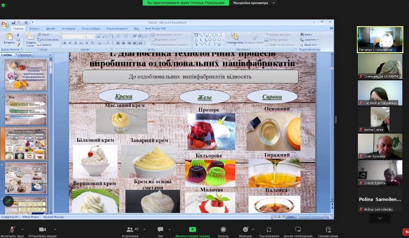Select slide 4 thumbnail in the pane
Screen dimensions: 409x238
tap(26, 178)
